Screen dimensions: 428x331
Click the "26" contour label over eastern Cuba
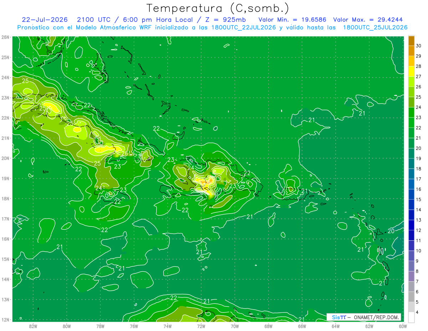[125, 154]
